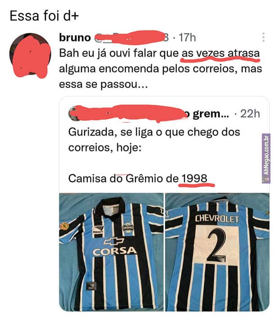
Task: View the back Chevrolet number 2 jersey photo
Action: (217, 252)
